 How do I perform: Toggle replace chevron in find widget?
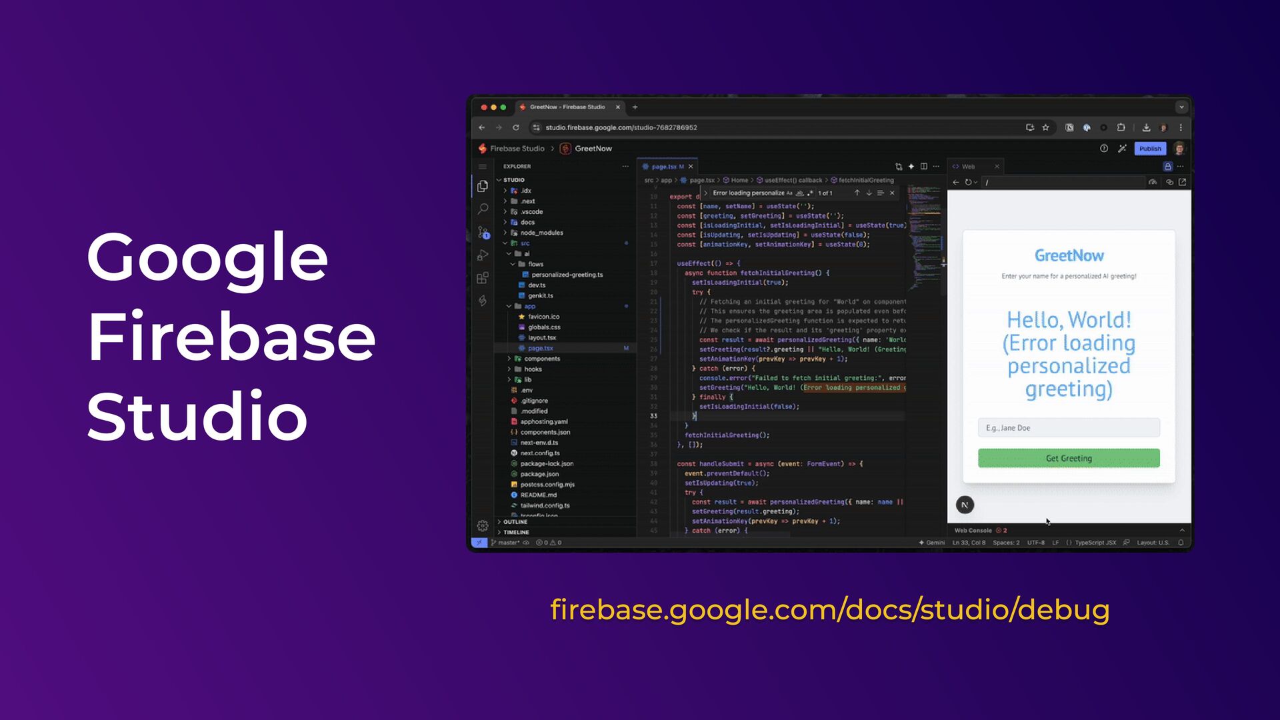[706, 193]
